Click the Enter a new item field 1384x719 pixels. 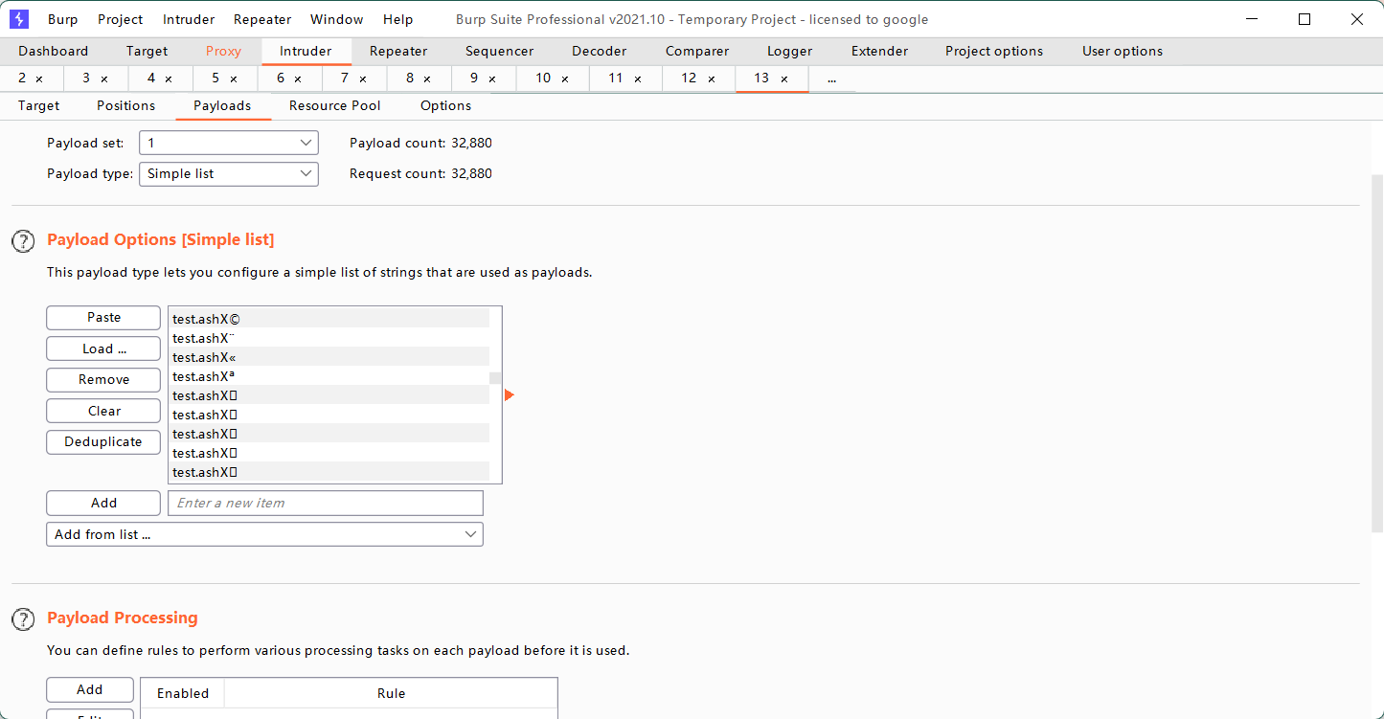pyautogui.click(x=326, y=503)
